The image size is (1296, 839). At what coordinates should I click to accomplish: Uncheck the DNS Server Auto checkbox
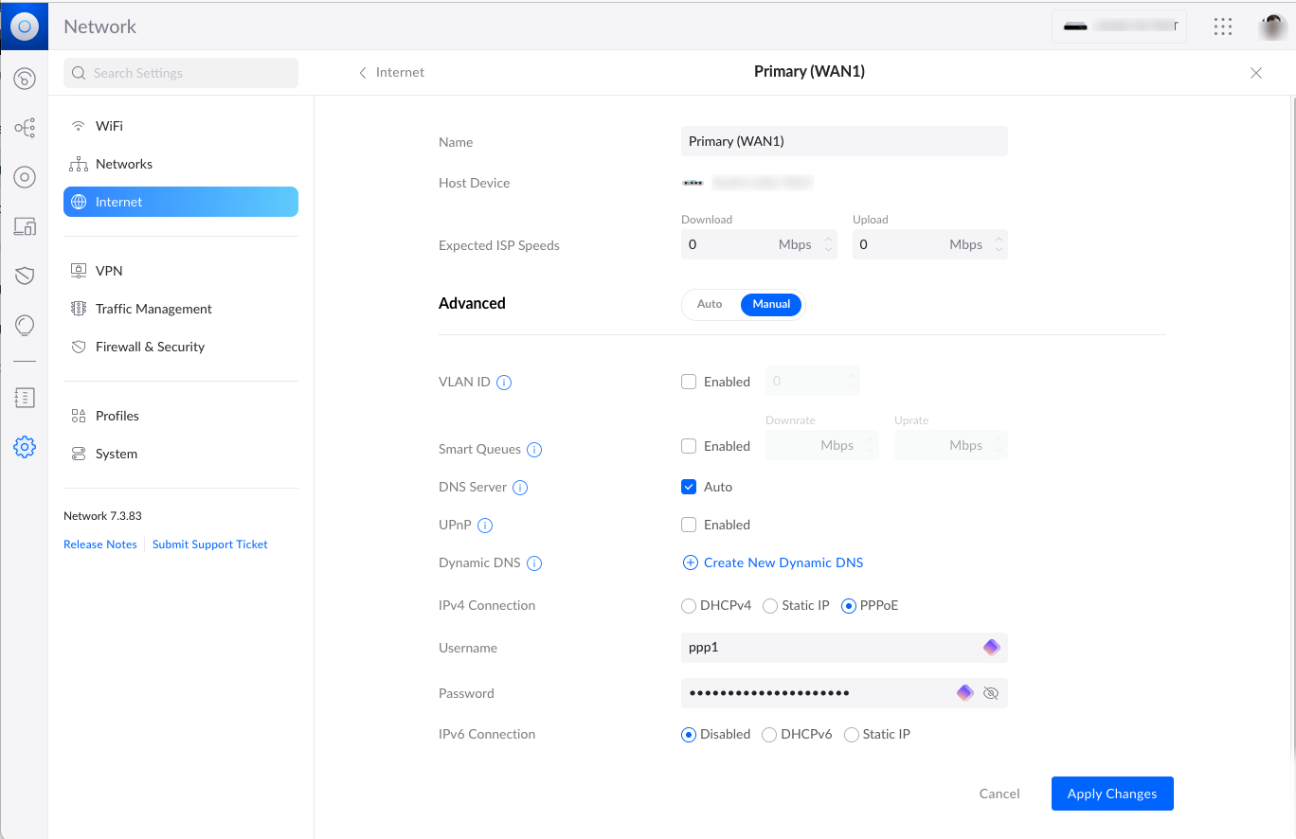click(x=689, y=487)
